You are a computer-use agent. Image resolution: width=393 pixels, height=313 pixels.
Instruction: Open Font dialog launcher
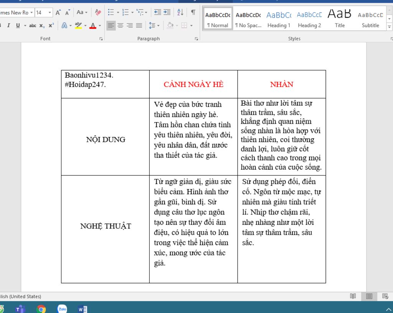(x=101, y=39)
